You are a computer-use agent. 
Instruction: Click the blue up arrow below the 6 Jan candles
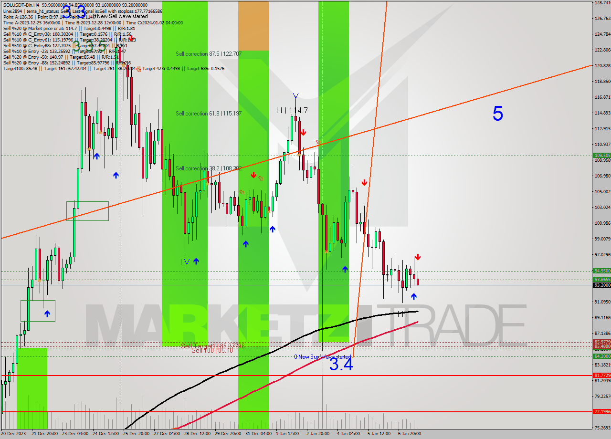413,296
